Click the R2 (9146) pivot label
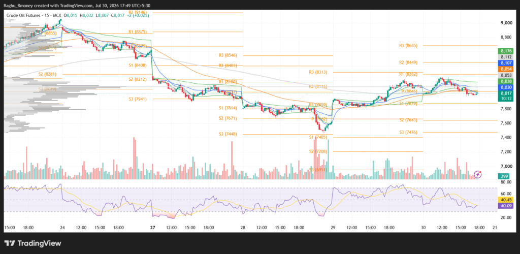Image resolution: width=520 pixels, height=254 pixels. coord(137,12)
